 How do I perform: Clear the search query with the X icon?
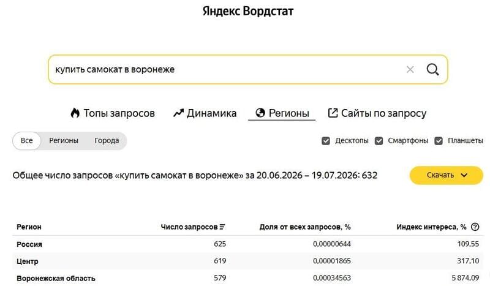[410, 69]
